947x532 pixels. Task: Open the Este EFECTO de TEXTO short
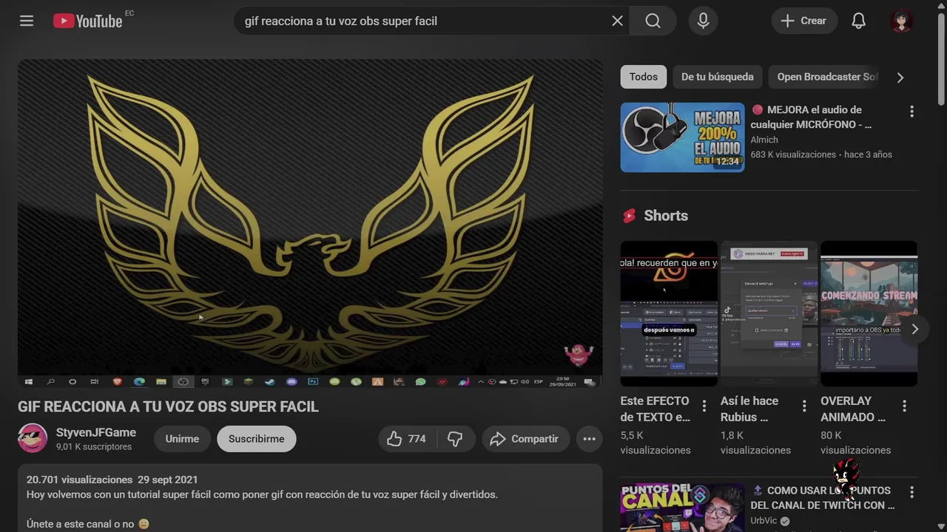click(669, 313)
